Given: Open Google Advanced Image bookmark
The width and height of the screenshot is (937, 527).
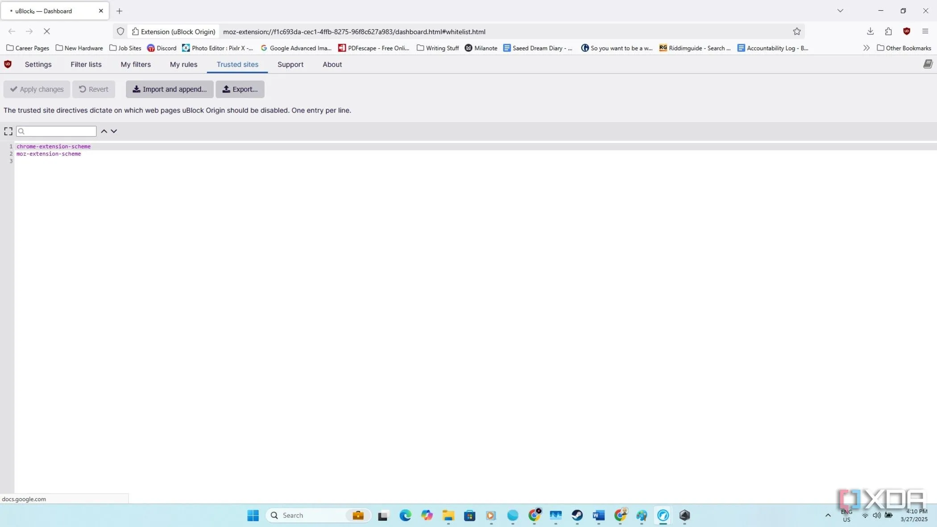Looking at the screenshot, I should (x=296, y=48).
